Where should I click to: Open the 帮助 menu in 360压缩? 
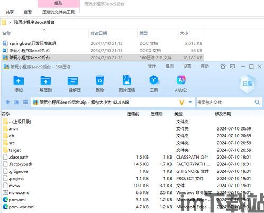[x=205, y=66]
